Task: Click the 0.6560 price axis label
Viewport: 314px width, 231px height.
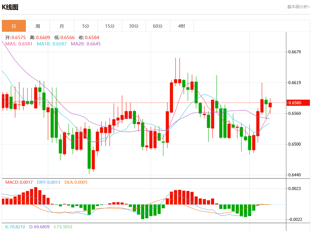Action: pos(295,113)
